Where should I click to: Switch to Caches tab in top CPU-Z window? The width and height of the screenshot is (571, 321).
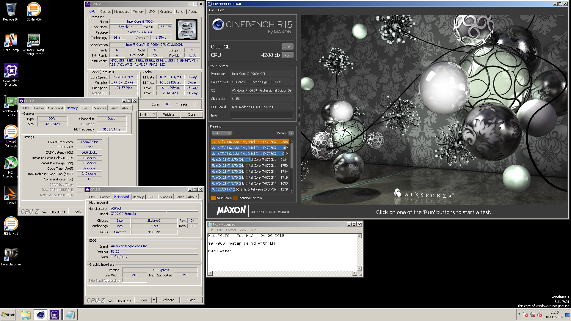(x=105, y=12)
